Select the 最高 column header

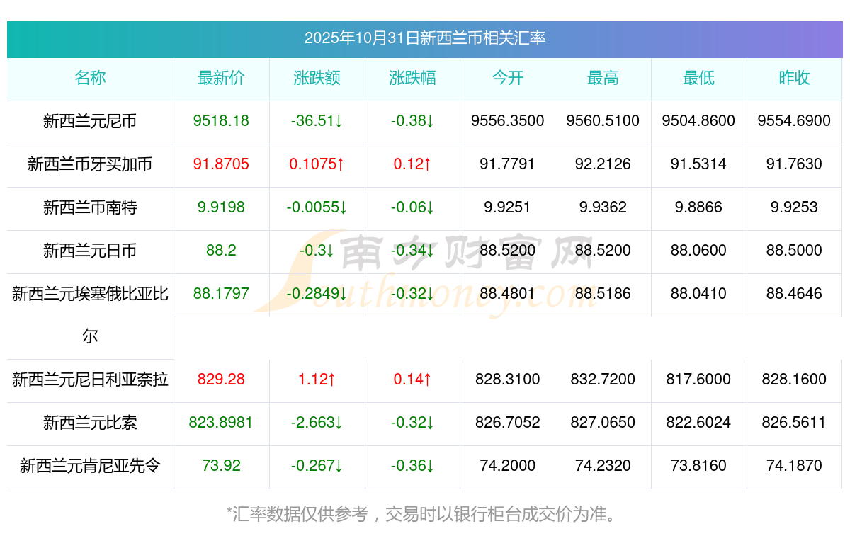point(603,78)
